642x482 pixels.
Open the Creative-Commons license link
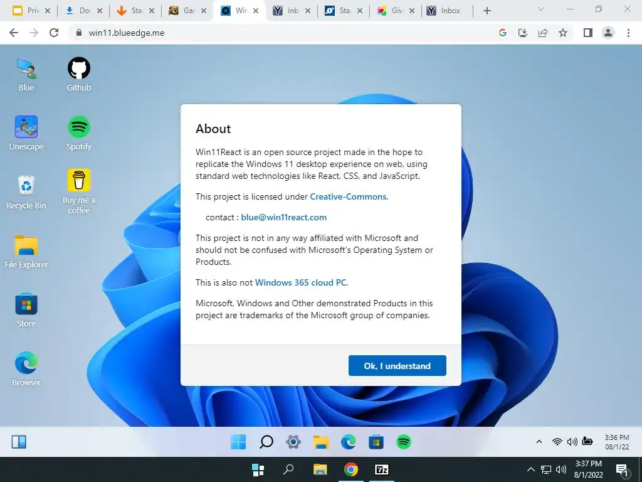[347, 196]
